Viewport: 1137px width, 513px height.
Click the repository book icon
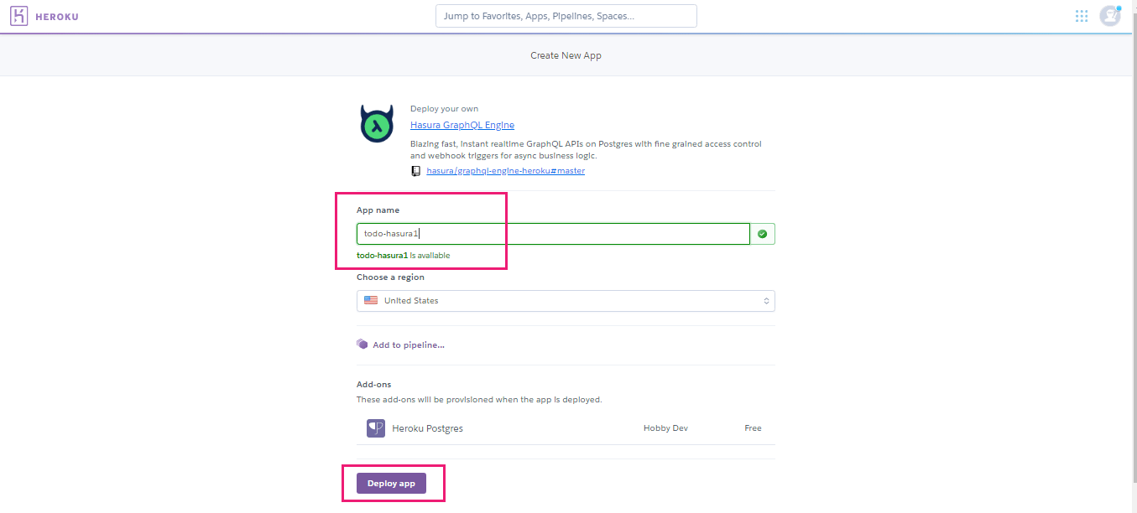(415, 171)
